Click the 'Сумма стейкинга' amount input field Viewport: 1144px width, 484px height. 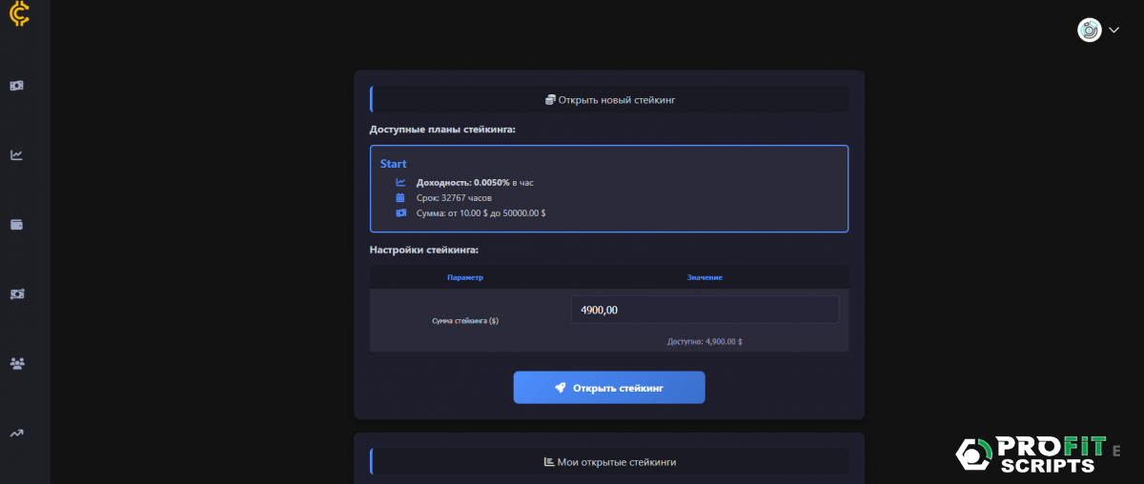point(705,310)
